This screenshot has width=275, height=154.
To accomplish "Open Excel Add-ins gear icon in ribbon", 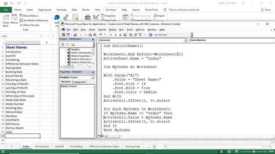I will pyautogui.click(x=66, y=17).
